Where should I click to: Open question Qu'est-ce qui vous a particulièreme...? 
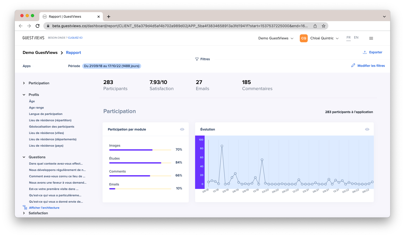tap(55, 196)
